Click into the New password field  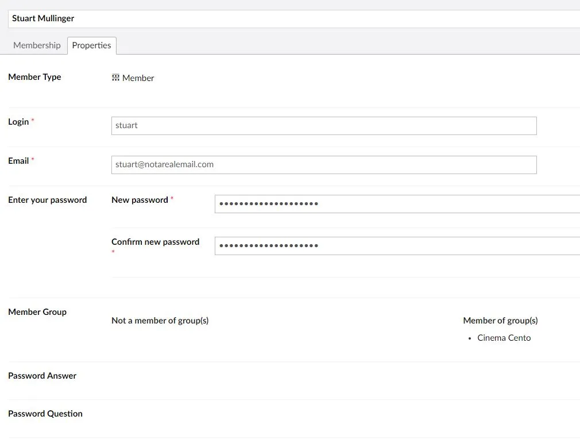pyautogui.click(x=397, y=204)
